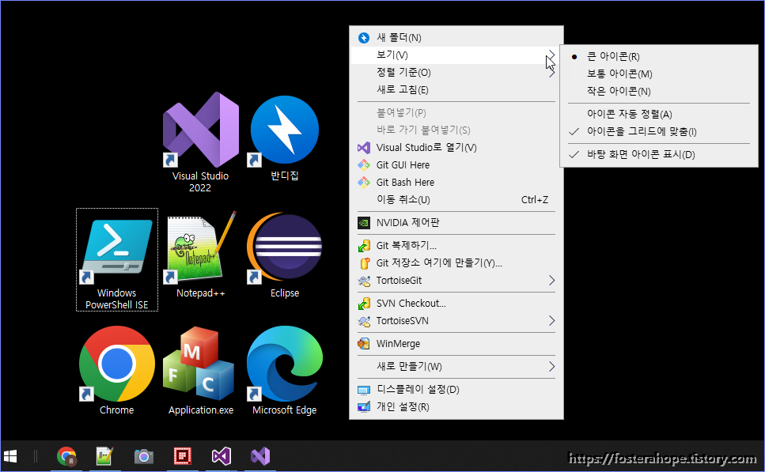
Task: Choose SVN Checkout... in context menu
Action: pos(456,304)
